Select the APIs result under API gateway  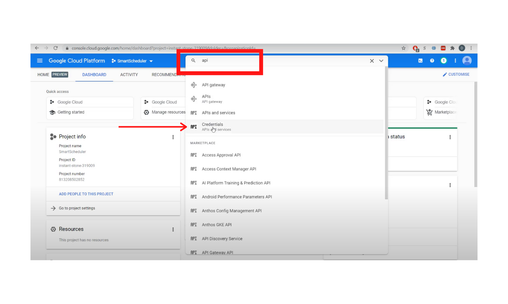click(x=284, y=99)
